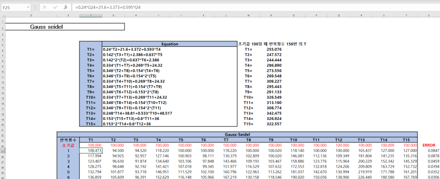Select equation cell 0.334*(T1+T7)+0.269*T5+24.32

[170, 65]
